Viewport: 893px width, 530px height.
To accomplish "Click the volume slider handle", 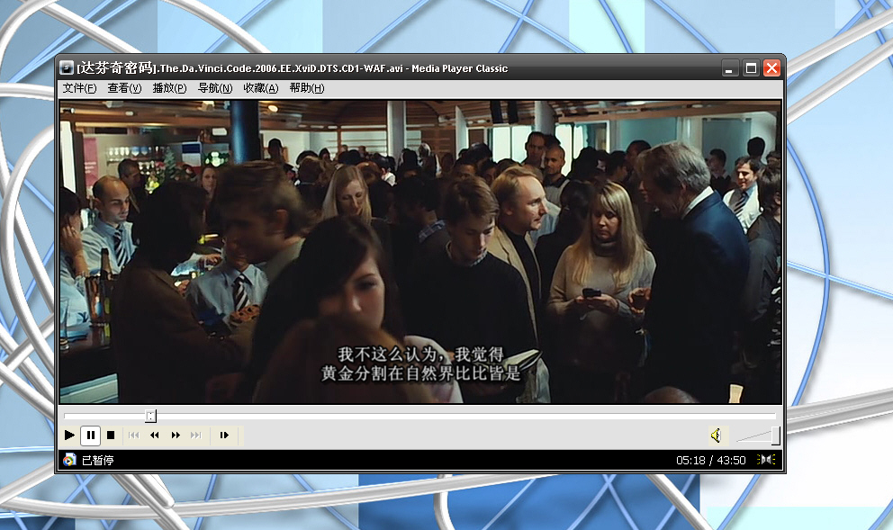I will [776, 436].
